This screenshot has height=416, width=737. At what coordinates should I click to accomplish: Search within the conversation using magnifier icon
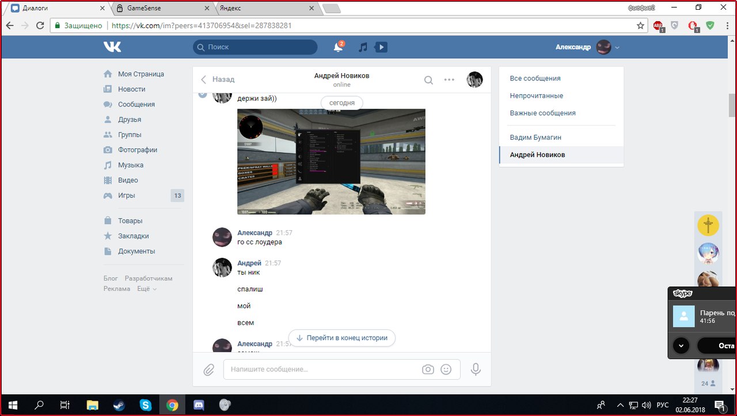point(428,80)
